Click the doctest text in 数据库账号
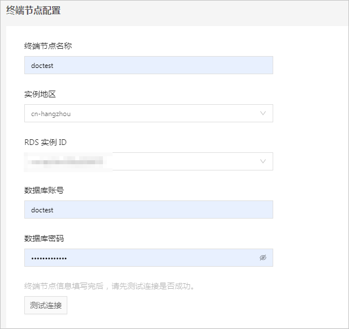The width and height of the screenshot is (349, 329). (x=42, y=210)
